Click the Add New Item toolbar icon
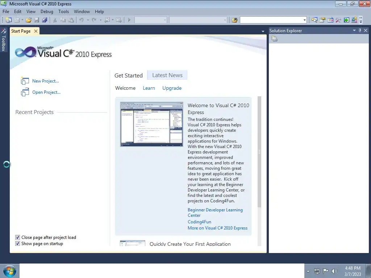 click(x=17, y=20)
